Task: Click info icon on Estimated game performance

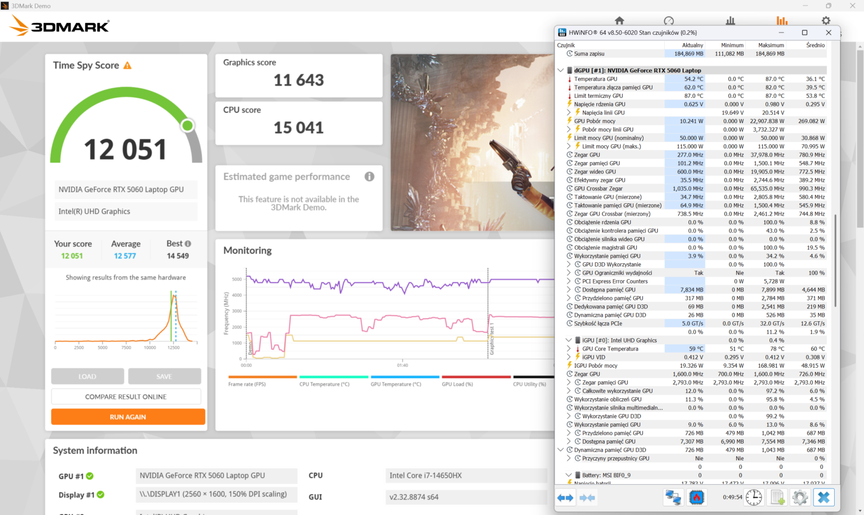Action: click(370, 176)
